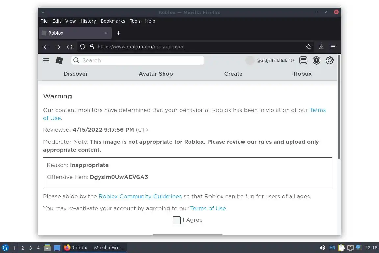Click the search magnifier icon

coord(76,60)
